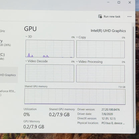Click the Run new task icon
Viewport: 139px width, 139px height.
click(x=100, y=16)
